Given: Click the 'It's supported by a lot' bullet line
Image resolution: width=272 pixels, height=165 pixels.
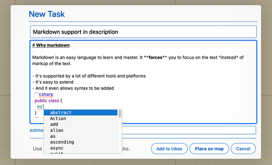Looking at the screenshot, I should pos(89,76).
